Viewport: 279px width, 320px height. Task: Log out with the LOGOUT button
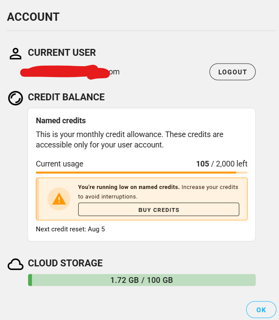232,72
